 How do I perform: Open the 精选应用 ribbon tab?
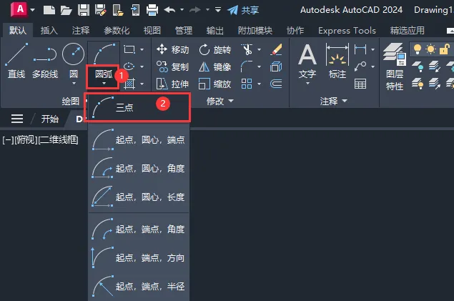pos(407,30)
